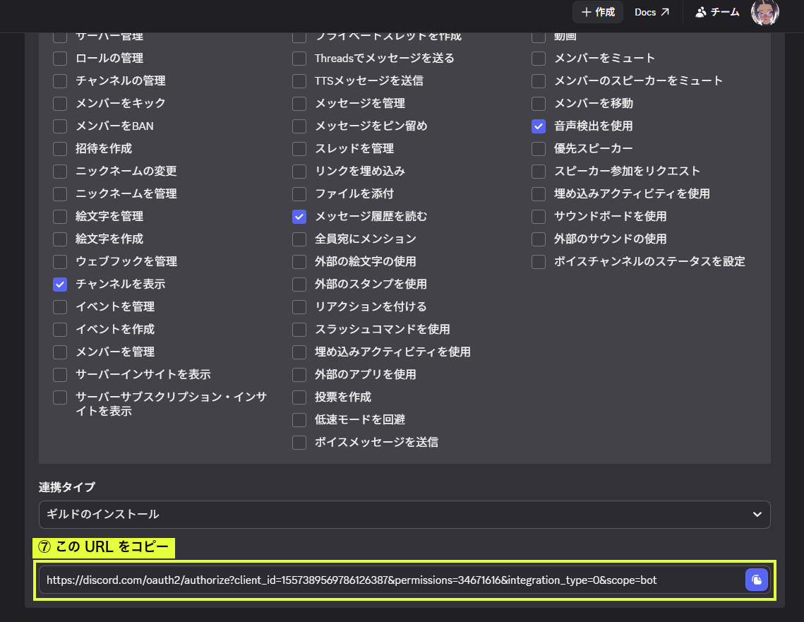Open the チーム (Team) page
The height and width of the screenshot is (622, 804).
[x=717, y=12]
